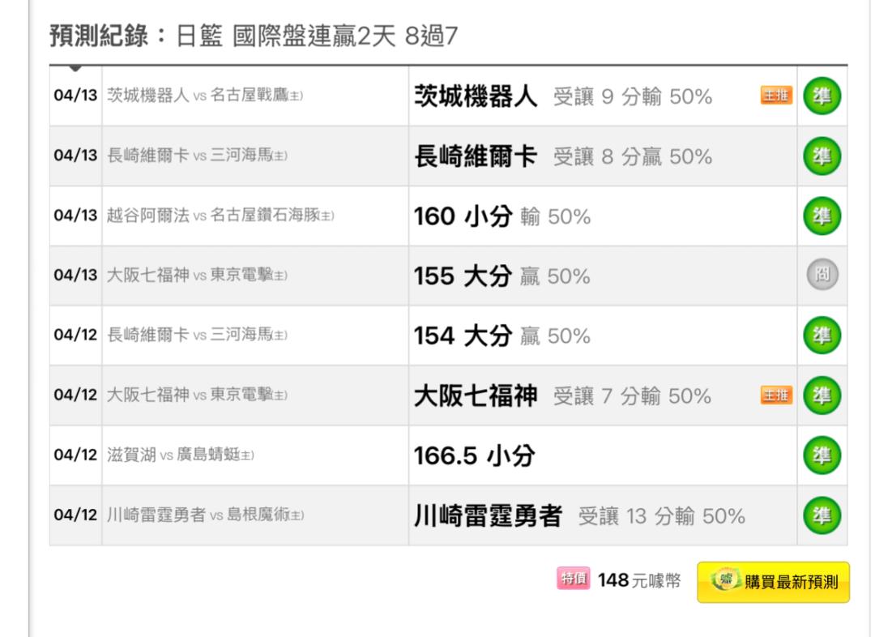Screen dimensions: 875x637
Task: Click gray 問 icon for 155 大分 row
Action: (x=822, y=275)
